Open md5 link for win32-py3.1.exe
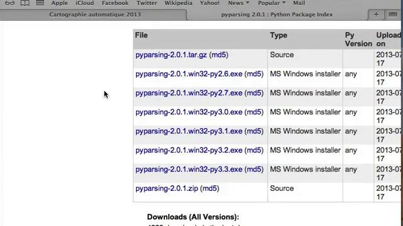The height and width of the screenshot is (226, 403). tap(254, 131)
